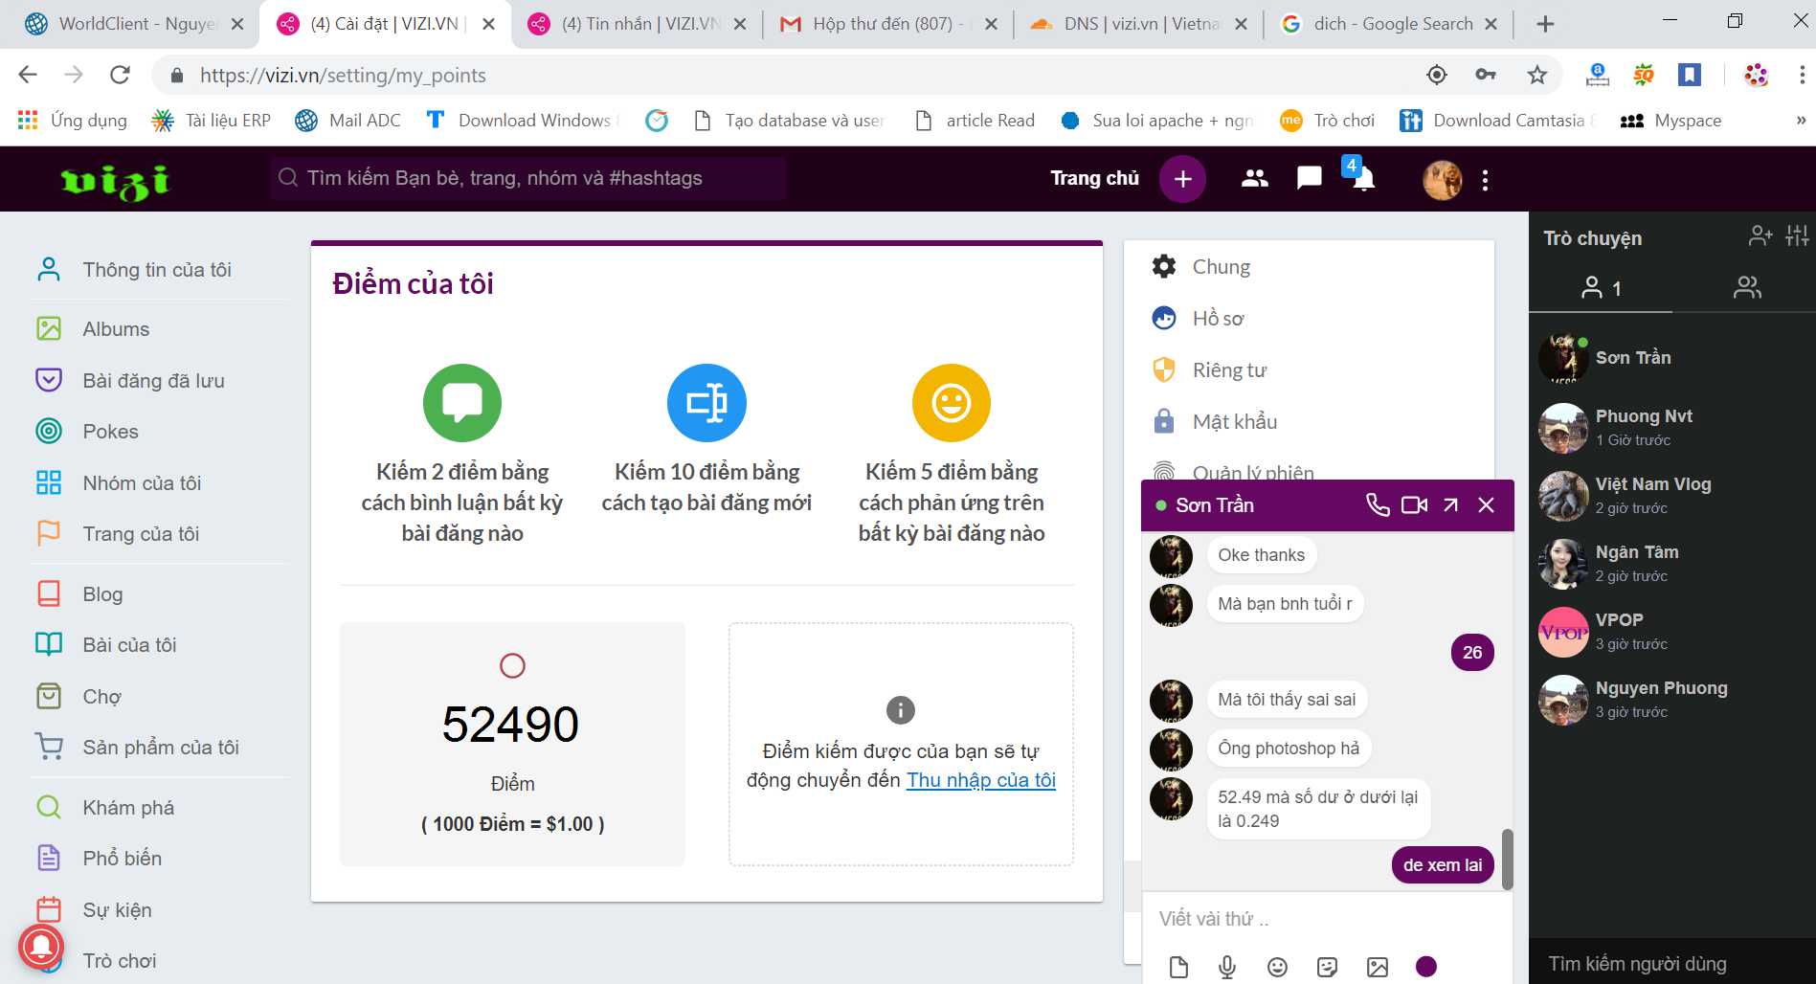Open Riêng tư settings menu item

1229,370
